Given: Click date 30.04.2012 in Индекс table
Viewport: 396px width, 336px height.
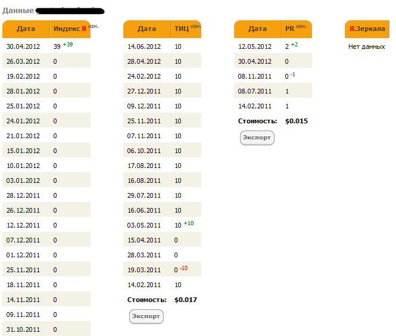Looking at the screenshot, I should 23,46.
